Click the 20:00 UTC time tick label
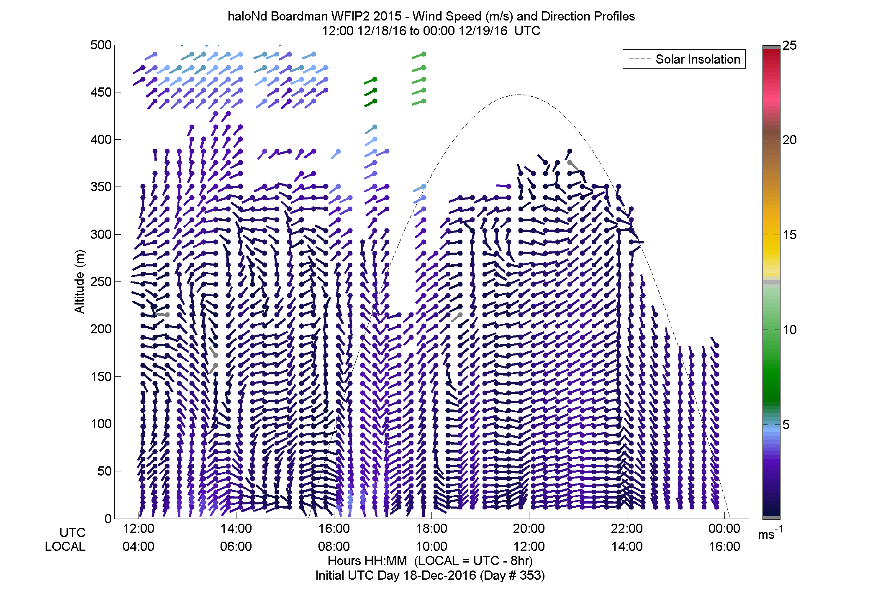Screen dimensions: 878x596 pos(529,528)
